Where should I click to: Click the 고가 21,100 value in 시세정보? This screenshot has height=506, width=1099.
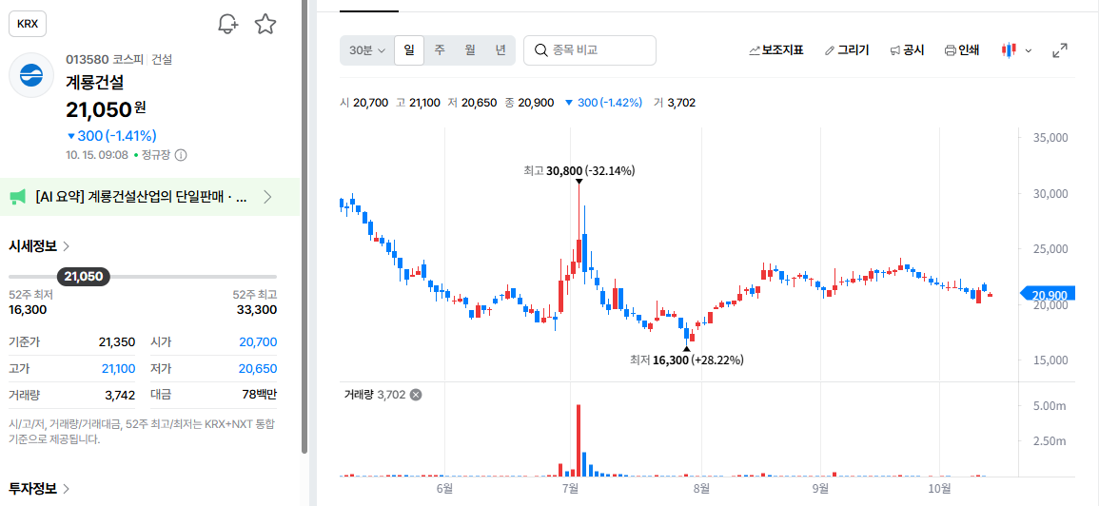(x=118, y=369)
